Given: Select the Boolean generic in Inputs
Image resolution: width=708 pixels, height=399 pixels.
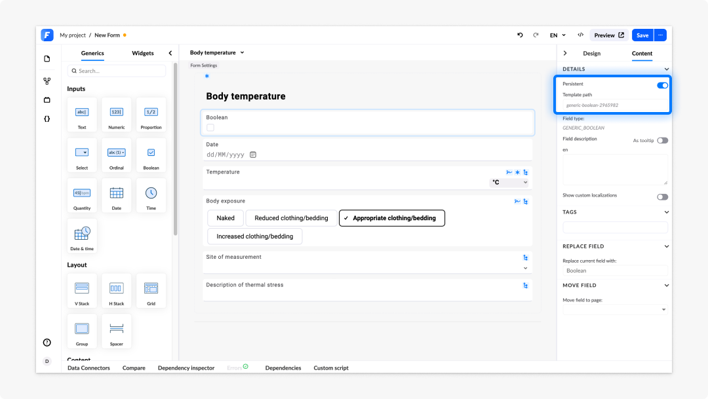Looking at the screenshot, I should point(151,155).
